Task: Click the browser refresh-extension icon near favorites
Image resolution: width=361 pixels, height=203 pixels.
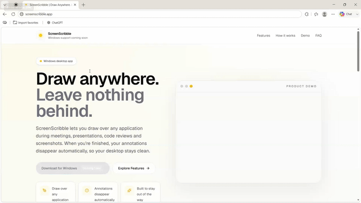Action: 307,14
